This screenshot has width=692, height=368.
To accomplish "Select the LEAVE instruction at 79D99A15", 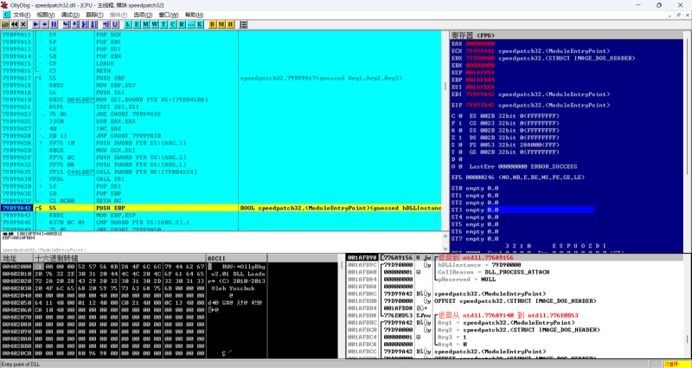I will tap(221, 63).
